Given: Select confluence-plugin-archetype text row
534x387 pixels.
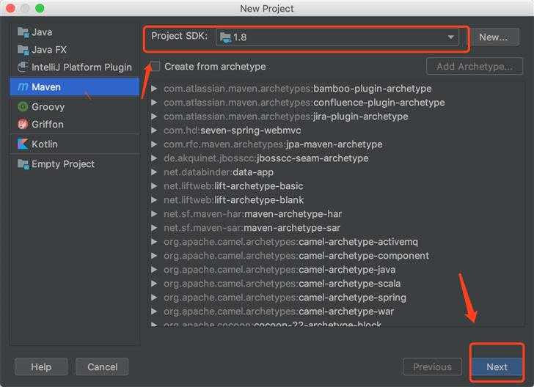Looking at the screenshot, I should click(x=304, y=103).
